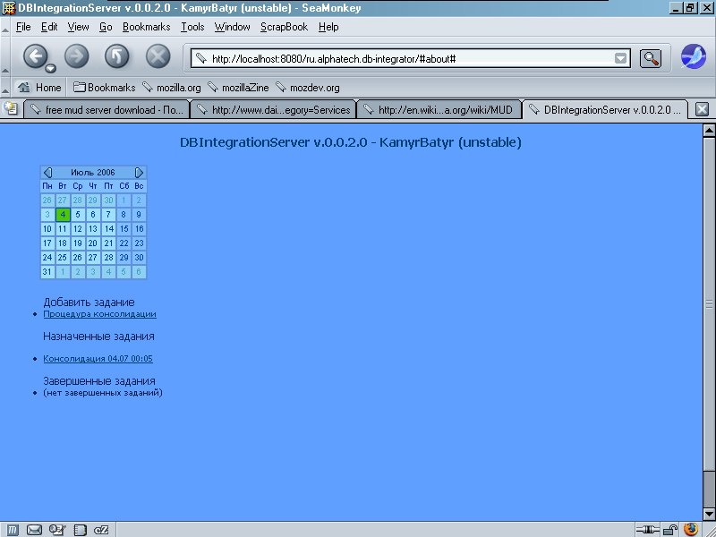Close the current tab with X button
The height and width of the screenshot is (537, 716).
click(x=702, y=109)
